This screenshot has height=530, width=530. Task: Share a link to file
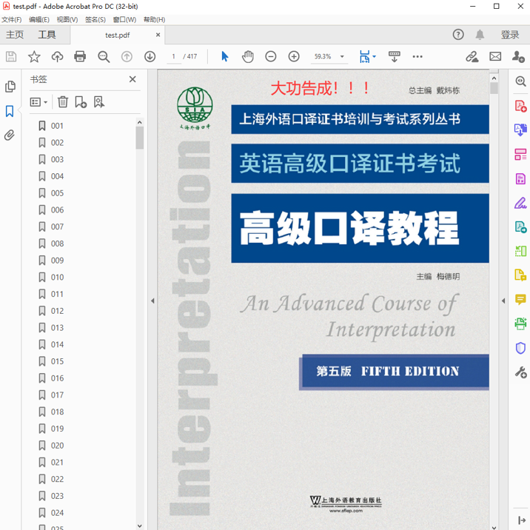tap(472, 56)
